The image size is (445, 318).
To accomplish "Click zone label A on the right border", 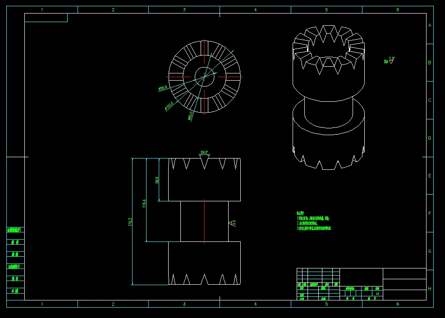I will pos(430,25).
